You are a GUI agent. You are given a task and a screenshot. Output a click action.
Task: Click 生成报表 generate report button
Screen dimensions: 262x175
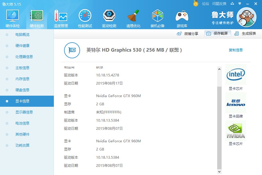[x=245, y=34]
